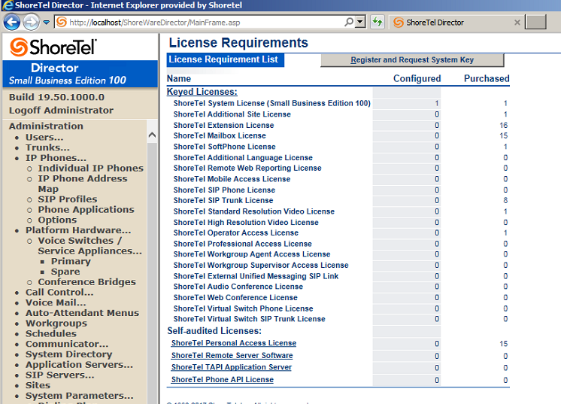The width and height of the screenshot is (561, 404).
Task: Click the browser Back arrow button
Action: click(11, 23)
